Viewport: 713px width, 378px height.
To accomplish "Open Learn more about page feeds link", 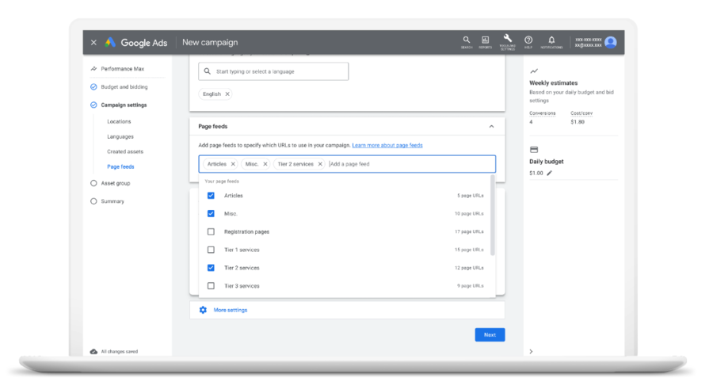I will 387,146.
